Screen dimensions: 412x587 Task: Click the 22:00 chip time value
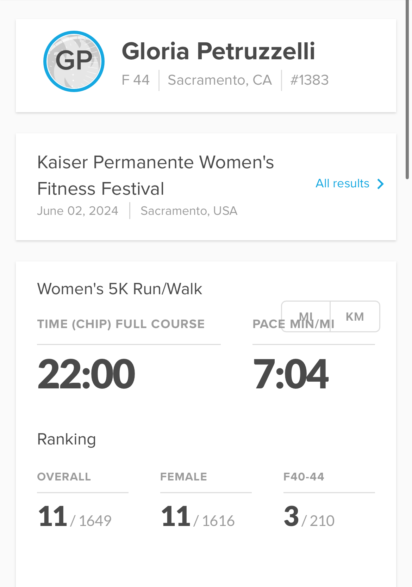[86, 374]
